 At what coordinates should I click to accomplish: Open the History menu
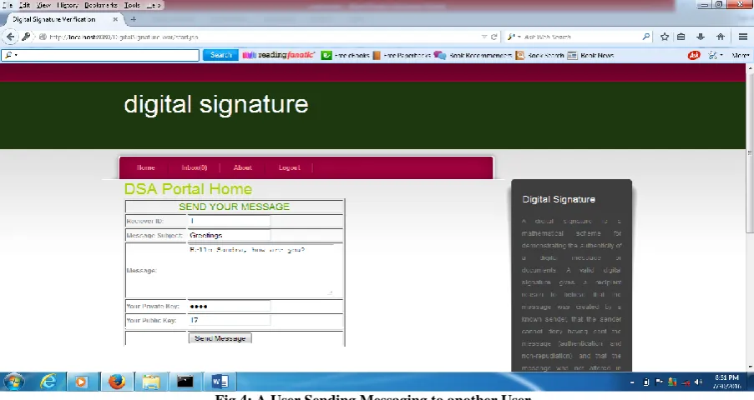(68, 5)
